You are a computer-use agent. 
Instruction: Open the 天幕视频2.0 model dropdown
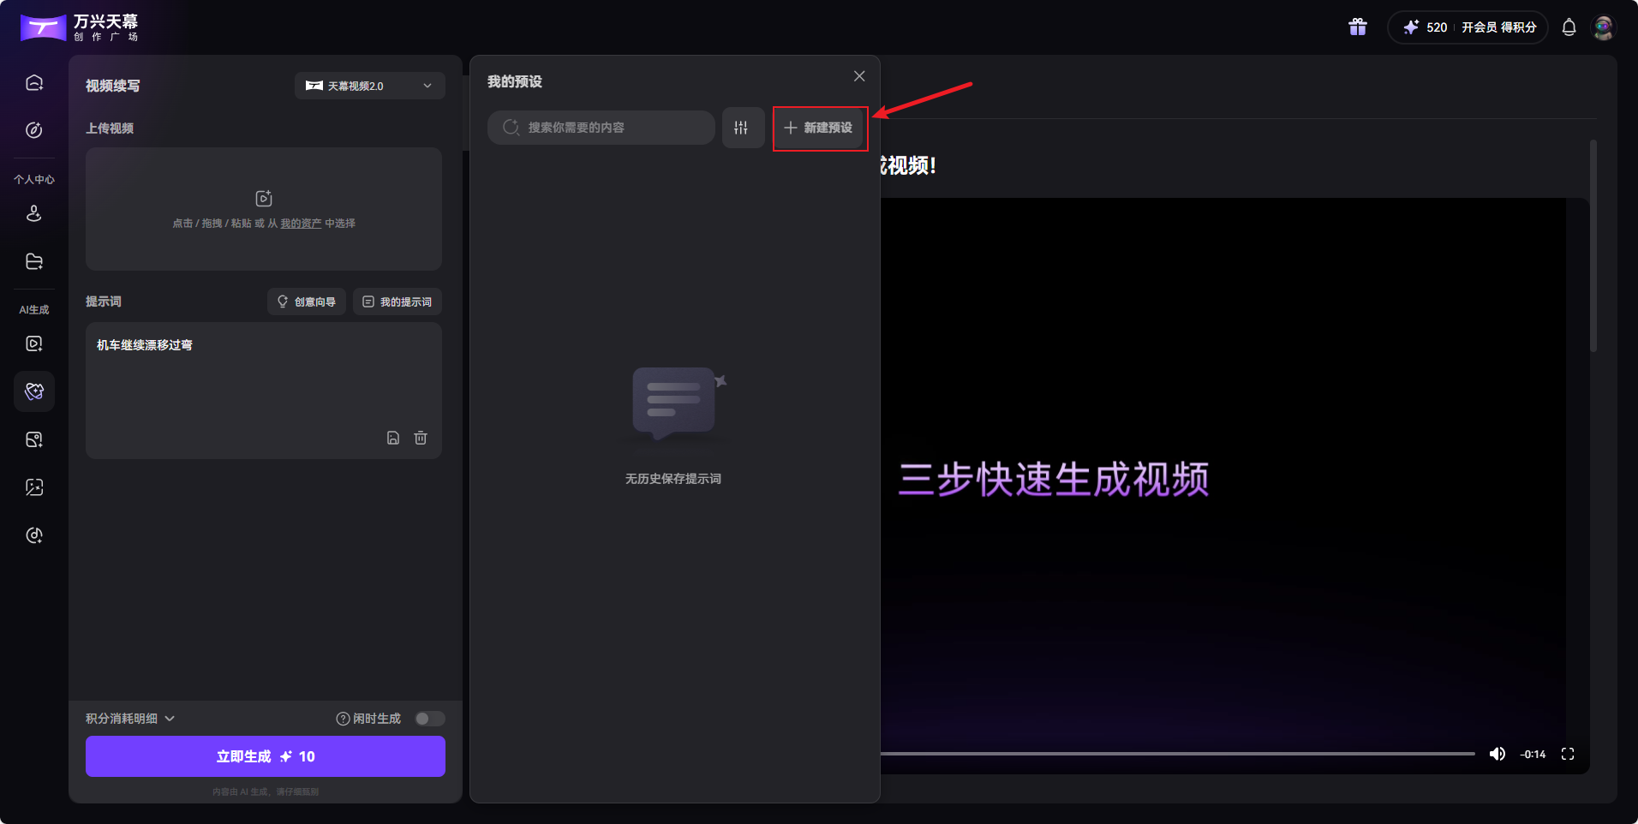[x=369, y=86]
